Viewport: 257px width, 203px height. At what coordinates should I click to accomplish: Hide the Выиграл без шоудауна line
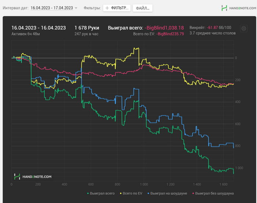214,193
